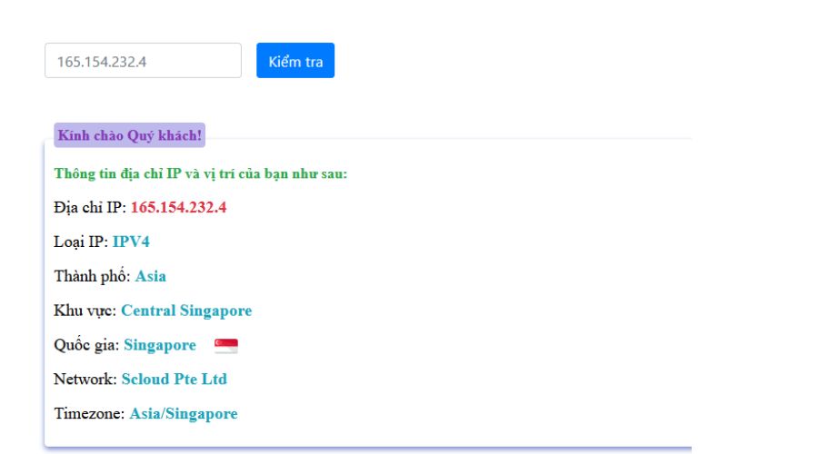Select the Central Singapore region value
818x454 pixels.
pos(186,311)
